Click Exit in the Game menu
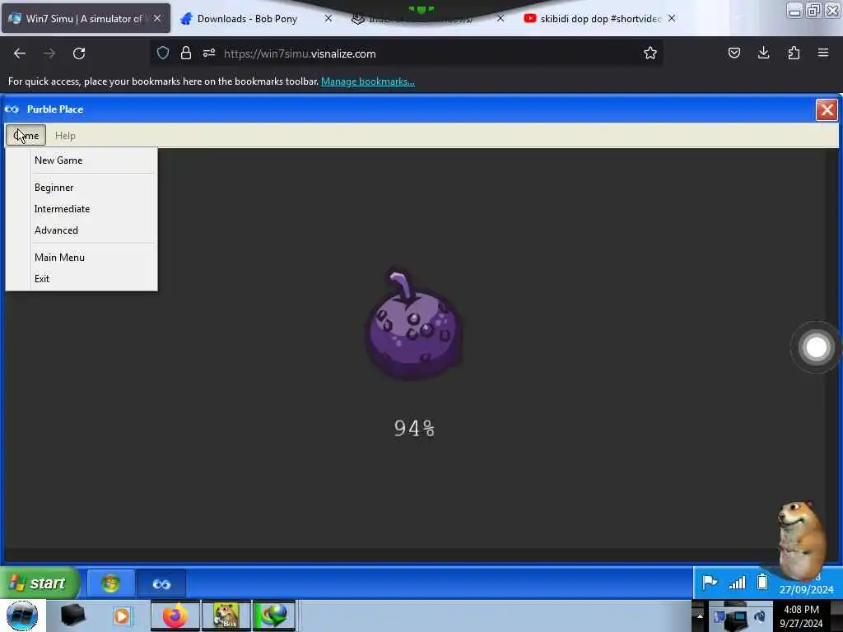This screenshot has width=843, height=632. tap(82, 279)
